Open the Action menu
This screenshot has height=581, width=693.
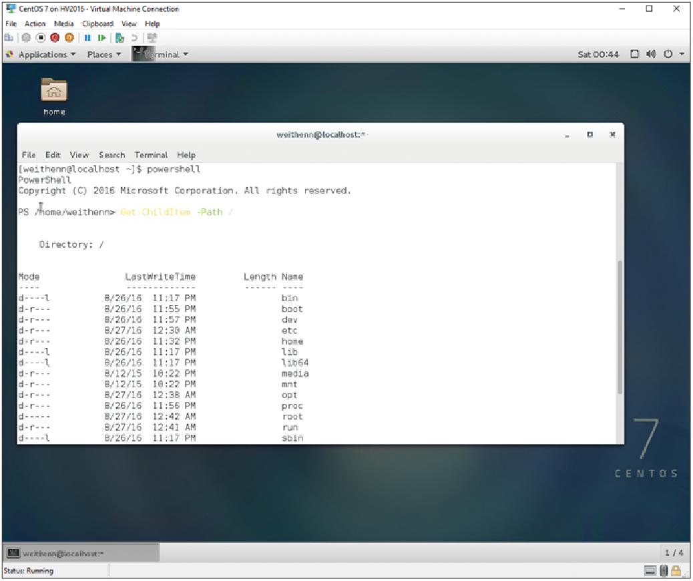[35, 24]
